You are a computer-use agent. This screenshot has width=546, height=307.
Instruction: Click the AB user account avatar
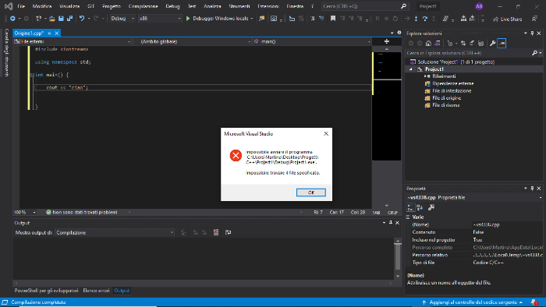click(479, 6)
